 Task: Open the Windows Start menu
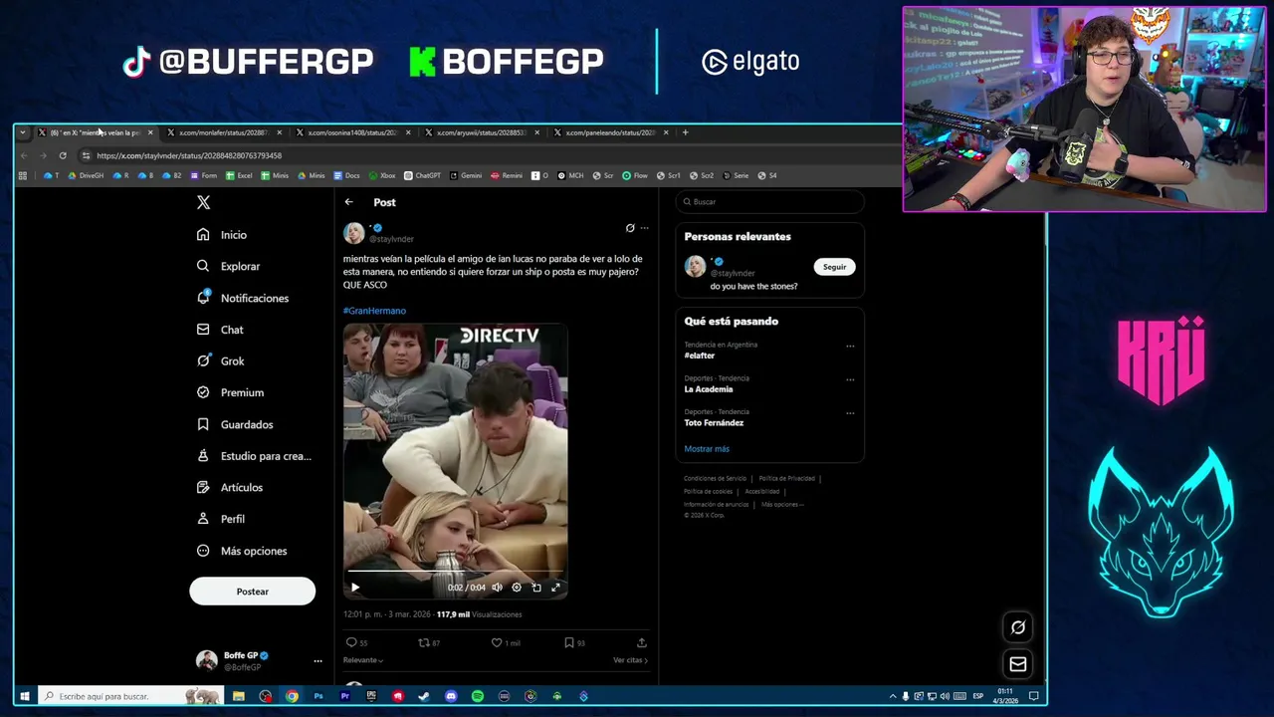pyautogui.click(x=24, y=696)
